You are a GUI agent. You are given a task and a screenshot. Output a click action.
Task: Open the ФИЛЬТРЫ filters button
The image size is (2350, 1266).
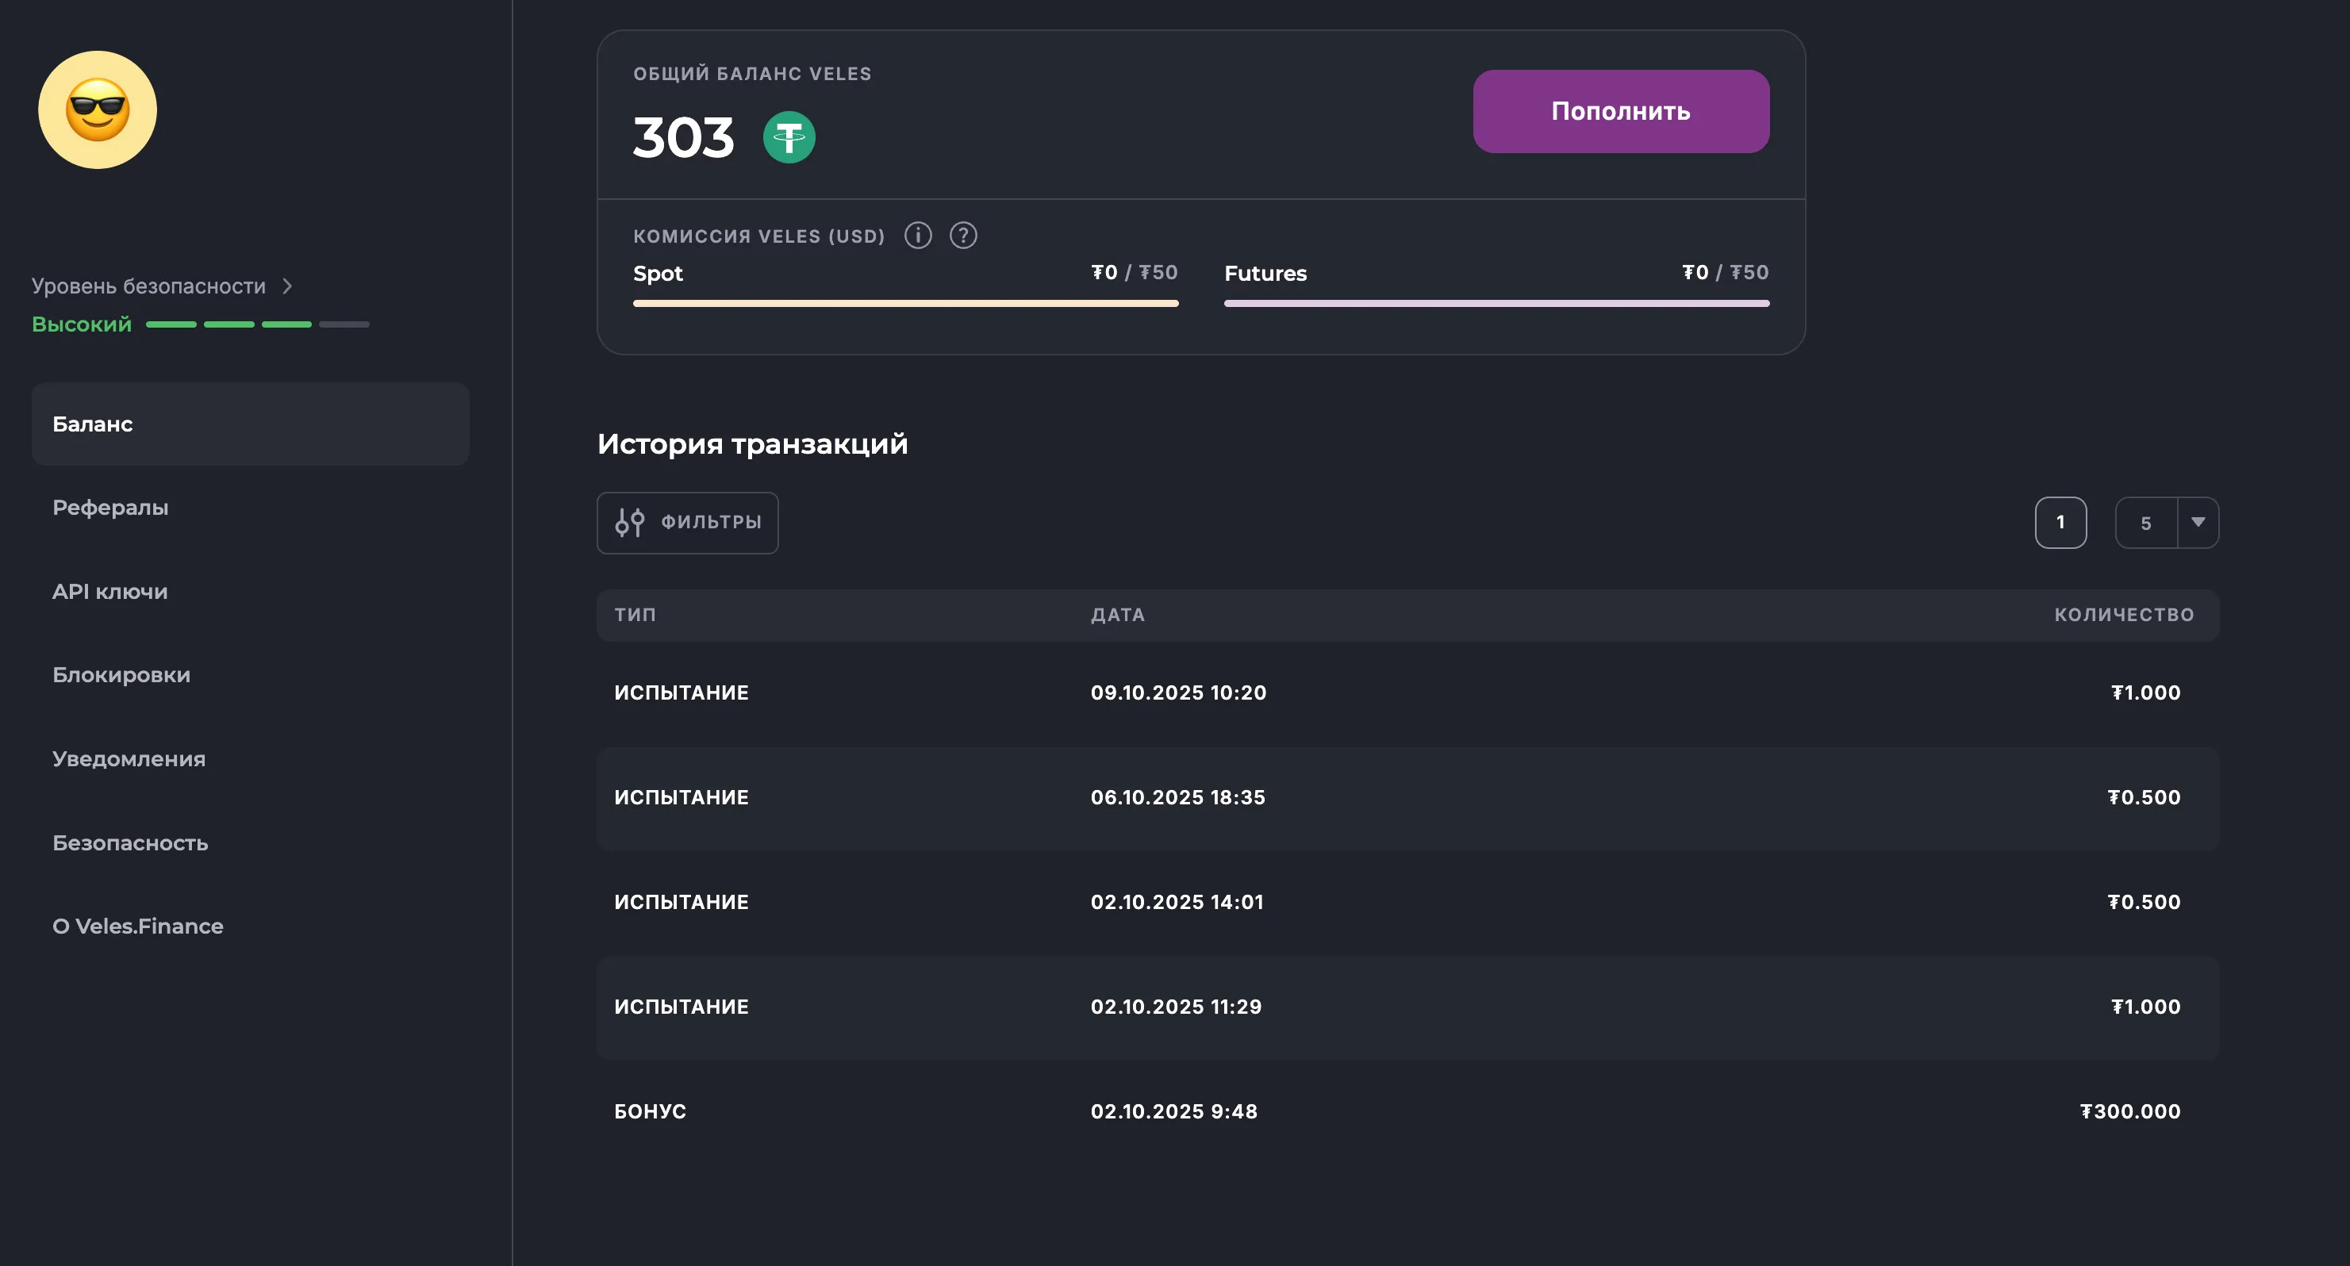(x=688, y=523)
